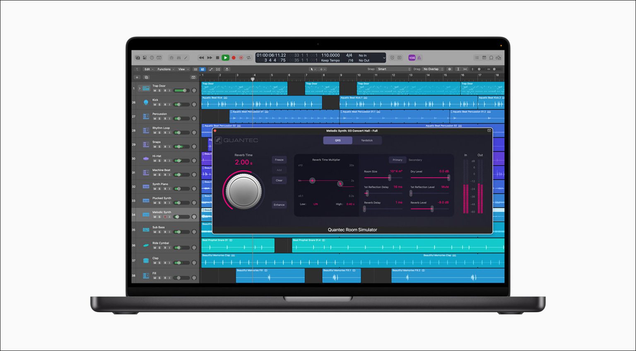The height and width of the screenshot is (351, 636).
Task: Open the Loop Browser icon
Action: pos(491,58)
